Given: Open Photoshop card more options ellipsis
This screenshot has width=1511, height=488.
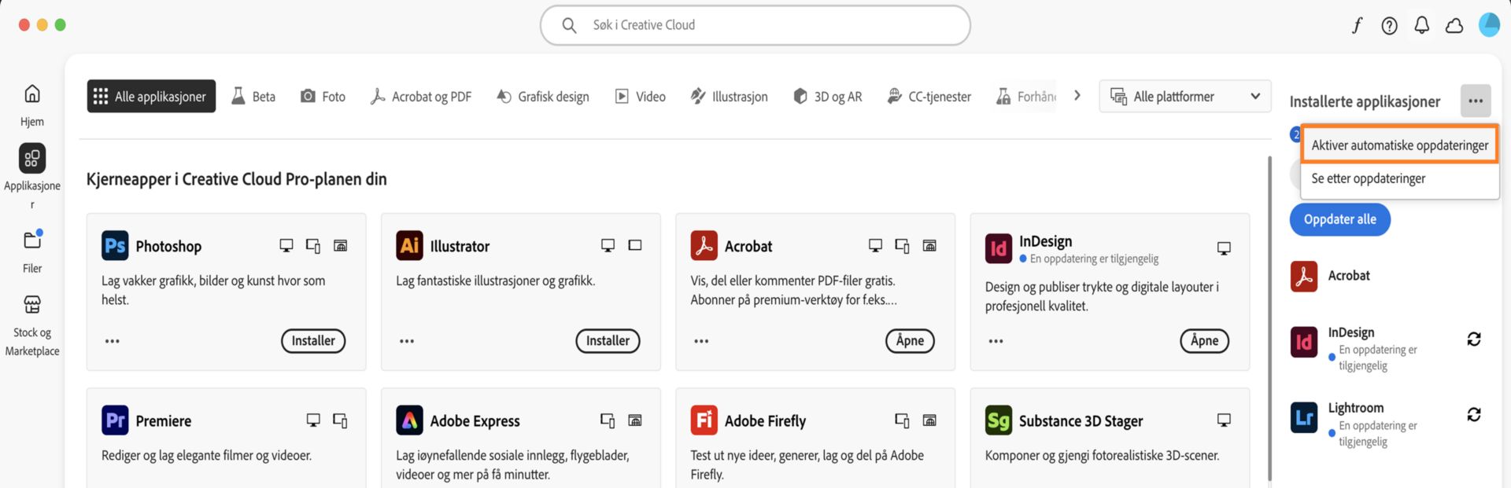Looking at the screenshot, I should coord(113,341).
